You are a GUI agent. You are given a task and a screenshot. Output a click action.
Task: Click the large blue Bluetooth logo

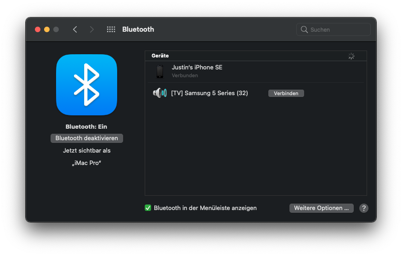click(x=86, y=85)
